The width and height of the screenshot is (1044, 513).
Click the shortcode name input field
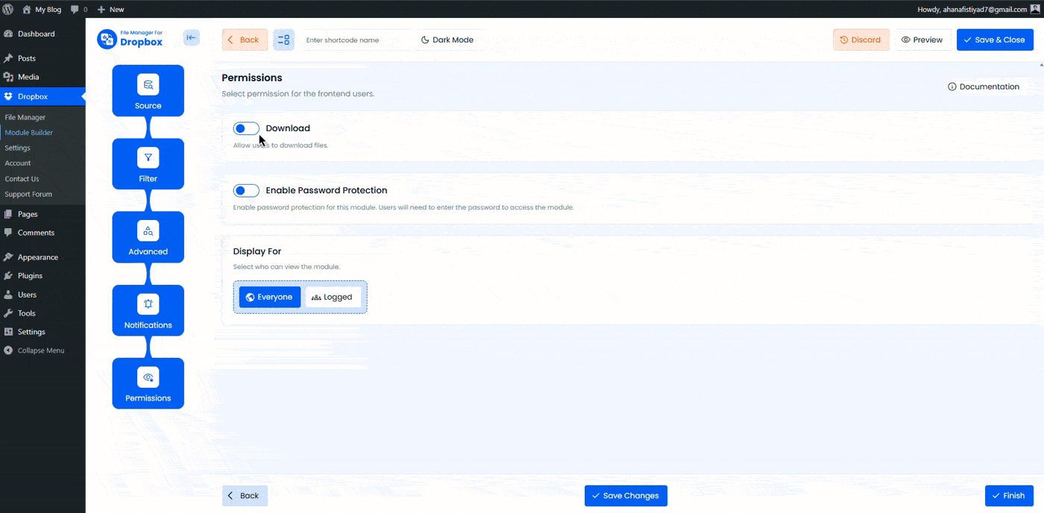[x=356, y=39]
